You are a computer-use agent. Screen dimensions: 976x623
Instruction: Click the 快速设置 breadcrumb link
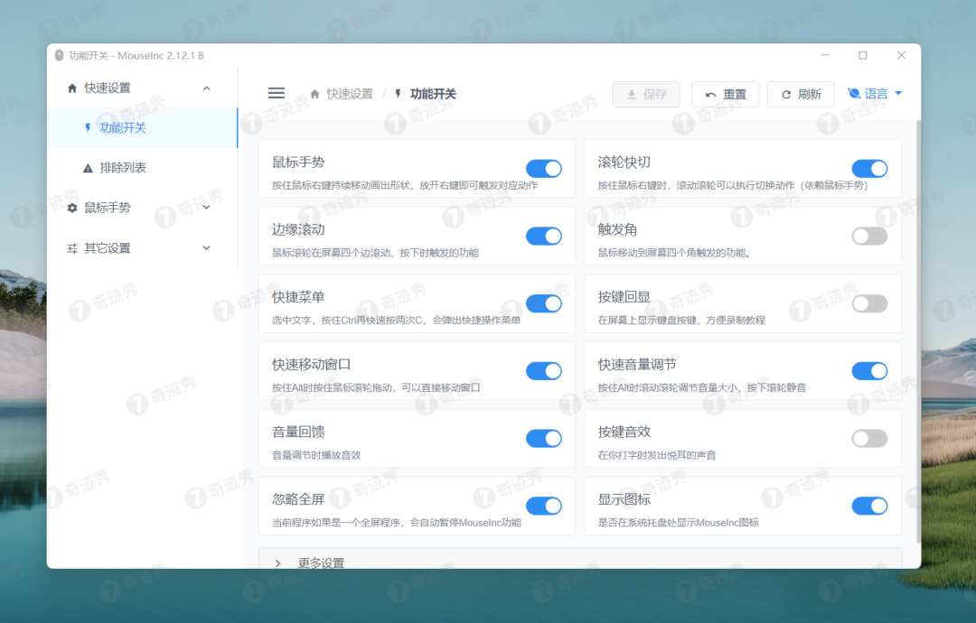click(x=350, y=94)
